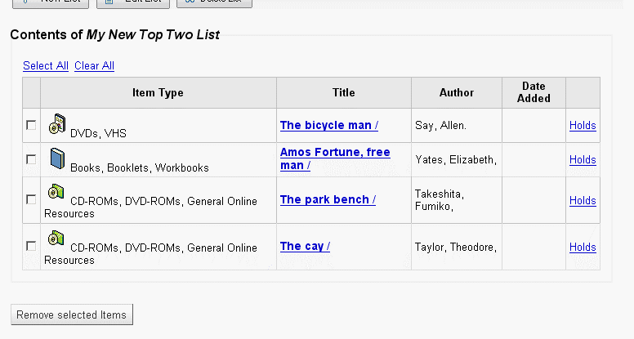
Task: Click the Clear All link
Action: click(x=94, y=65)
